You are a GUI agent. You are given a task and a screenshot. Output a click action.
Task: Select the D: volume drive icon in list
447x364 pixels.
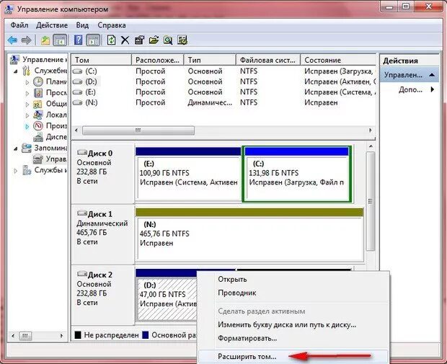pyautogui.click(x=78, y=81)
